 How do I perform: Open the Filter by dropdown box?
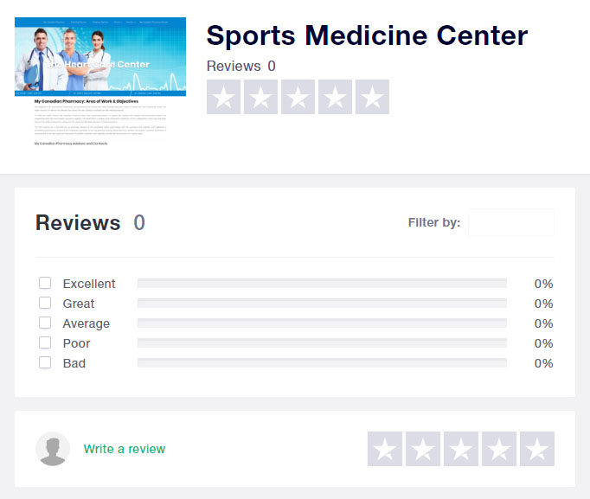pyautogui.click(x=510, y=222)
